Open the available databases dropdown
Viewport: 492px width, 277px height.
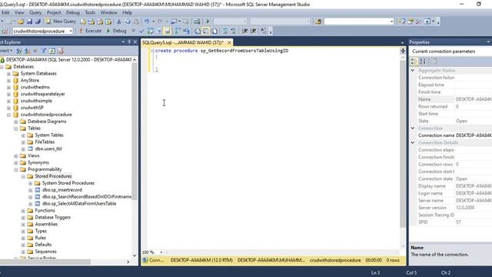[x=71, y=31]
